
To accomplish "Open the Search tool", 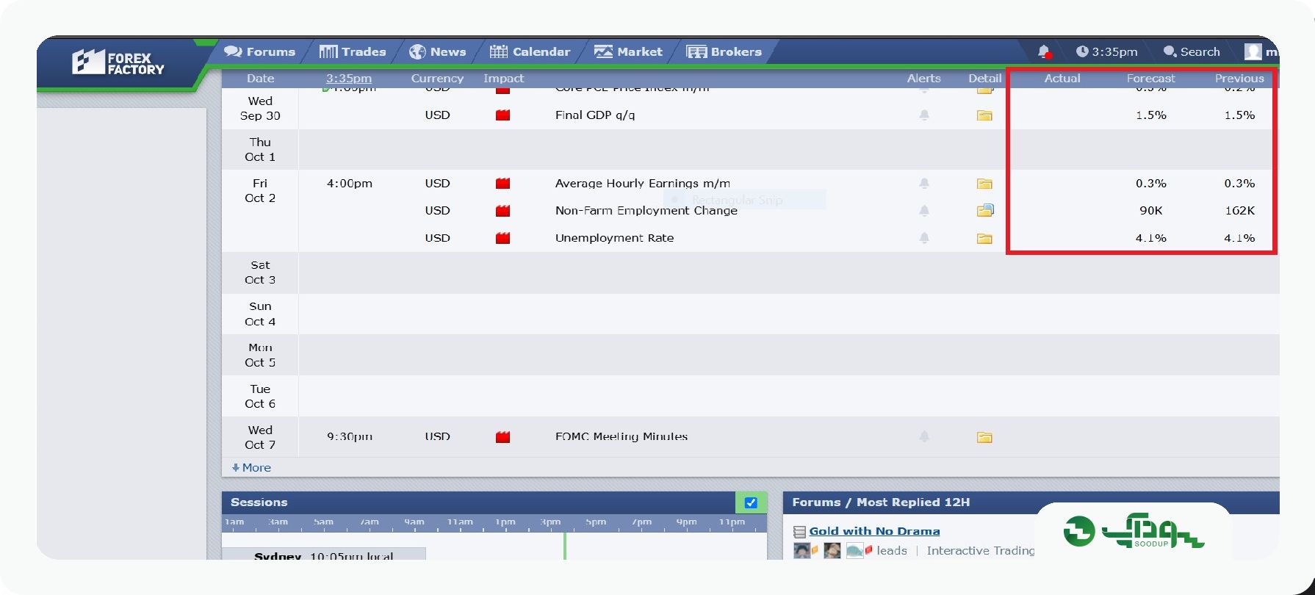I will click(1192, 51).
